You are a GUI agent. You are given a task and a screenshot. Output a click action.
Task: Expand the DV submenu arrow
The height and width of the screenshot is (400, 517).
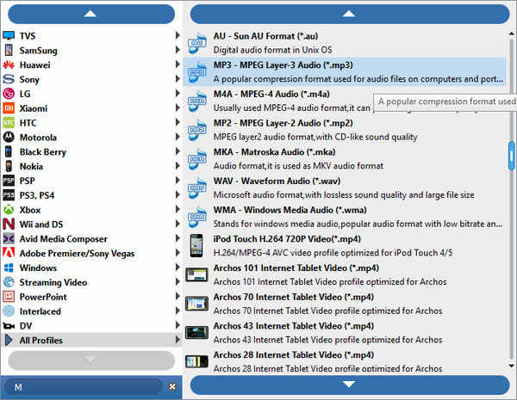point(178,325)
